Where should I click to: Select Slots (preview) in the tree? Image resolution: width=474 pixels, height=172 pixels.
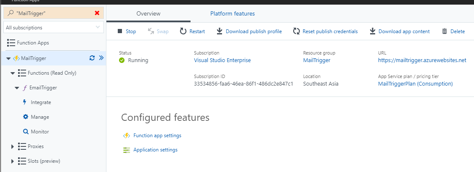tap(44, 161)
